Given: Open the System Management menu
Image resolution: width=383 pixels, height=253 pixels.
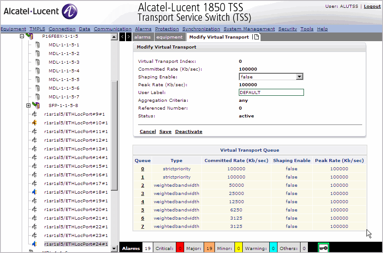Looking at the screenshot, I should pyautogui.click(x=249, y=29).
